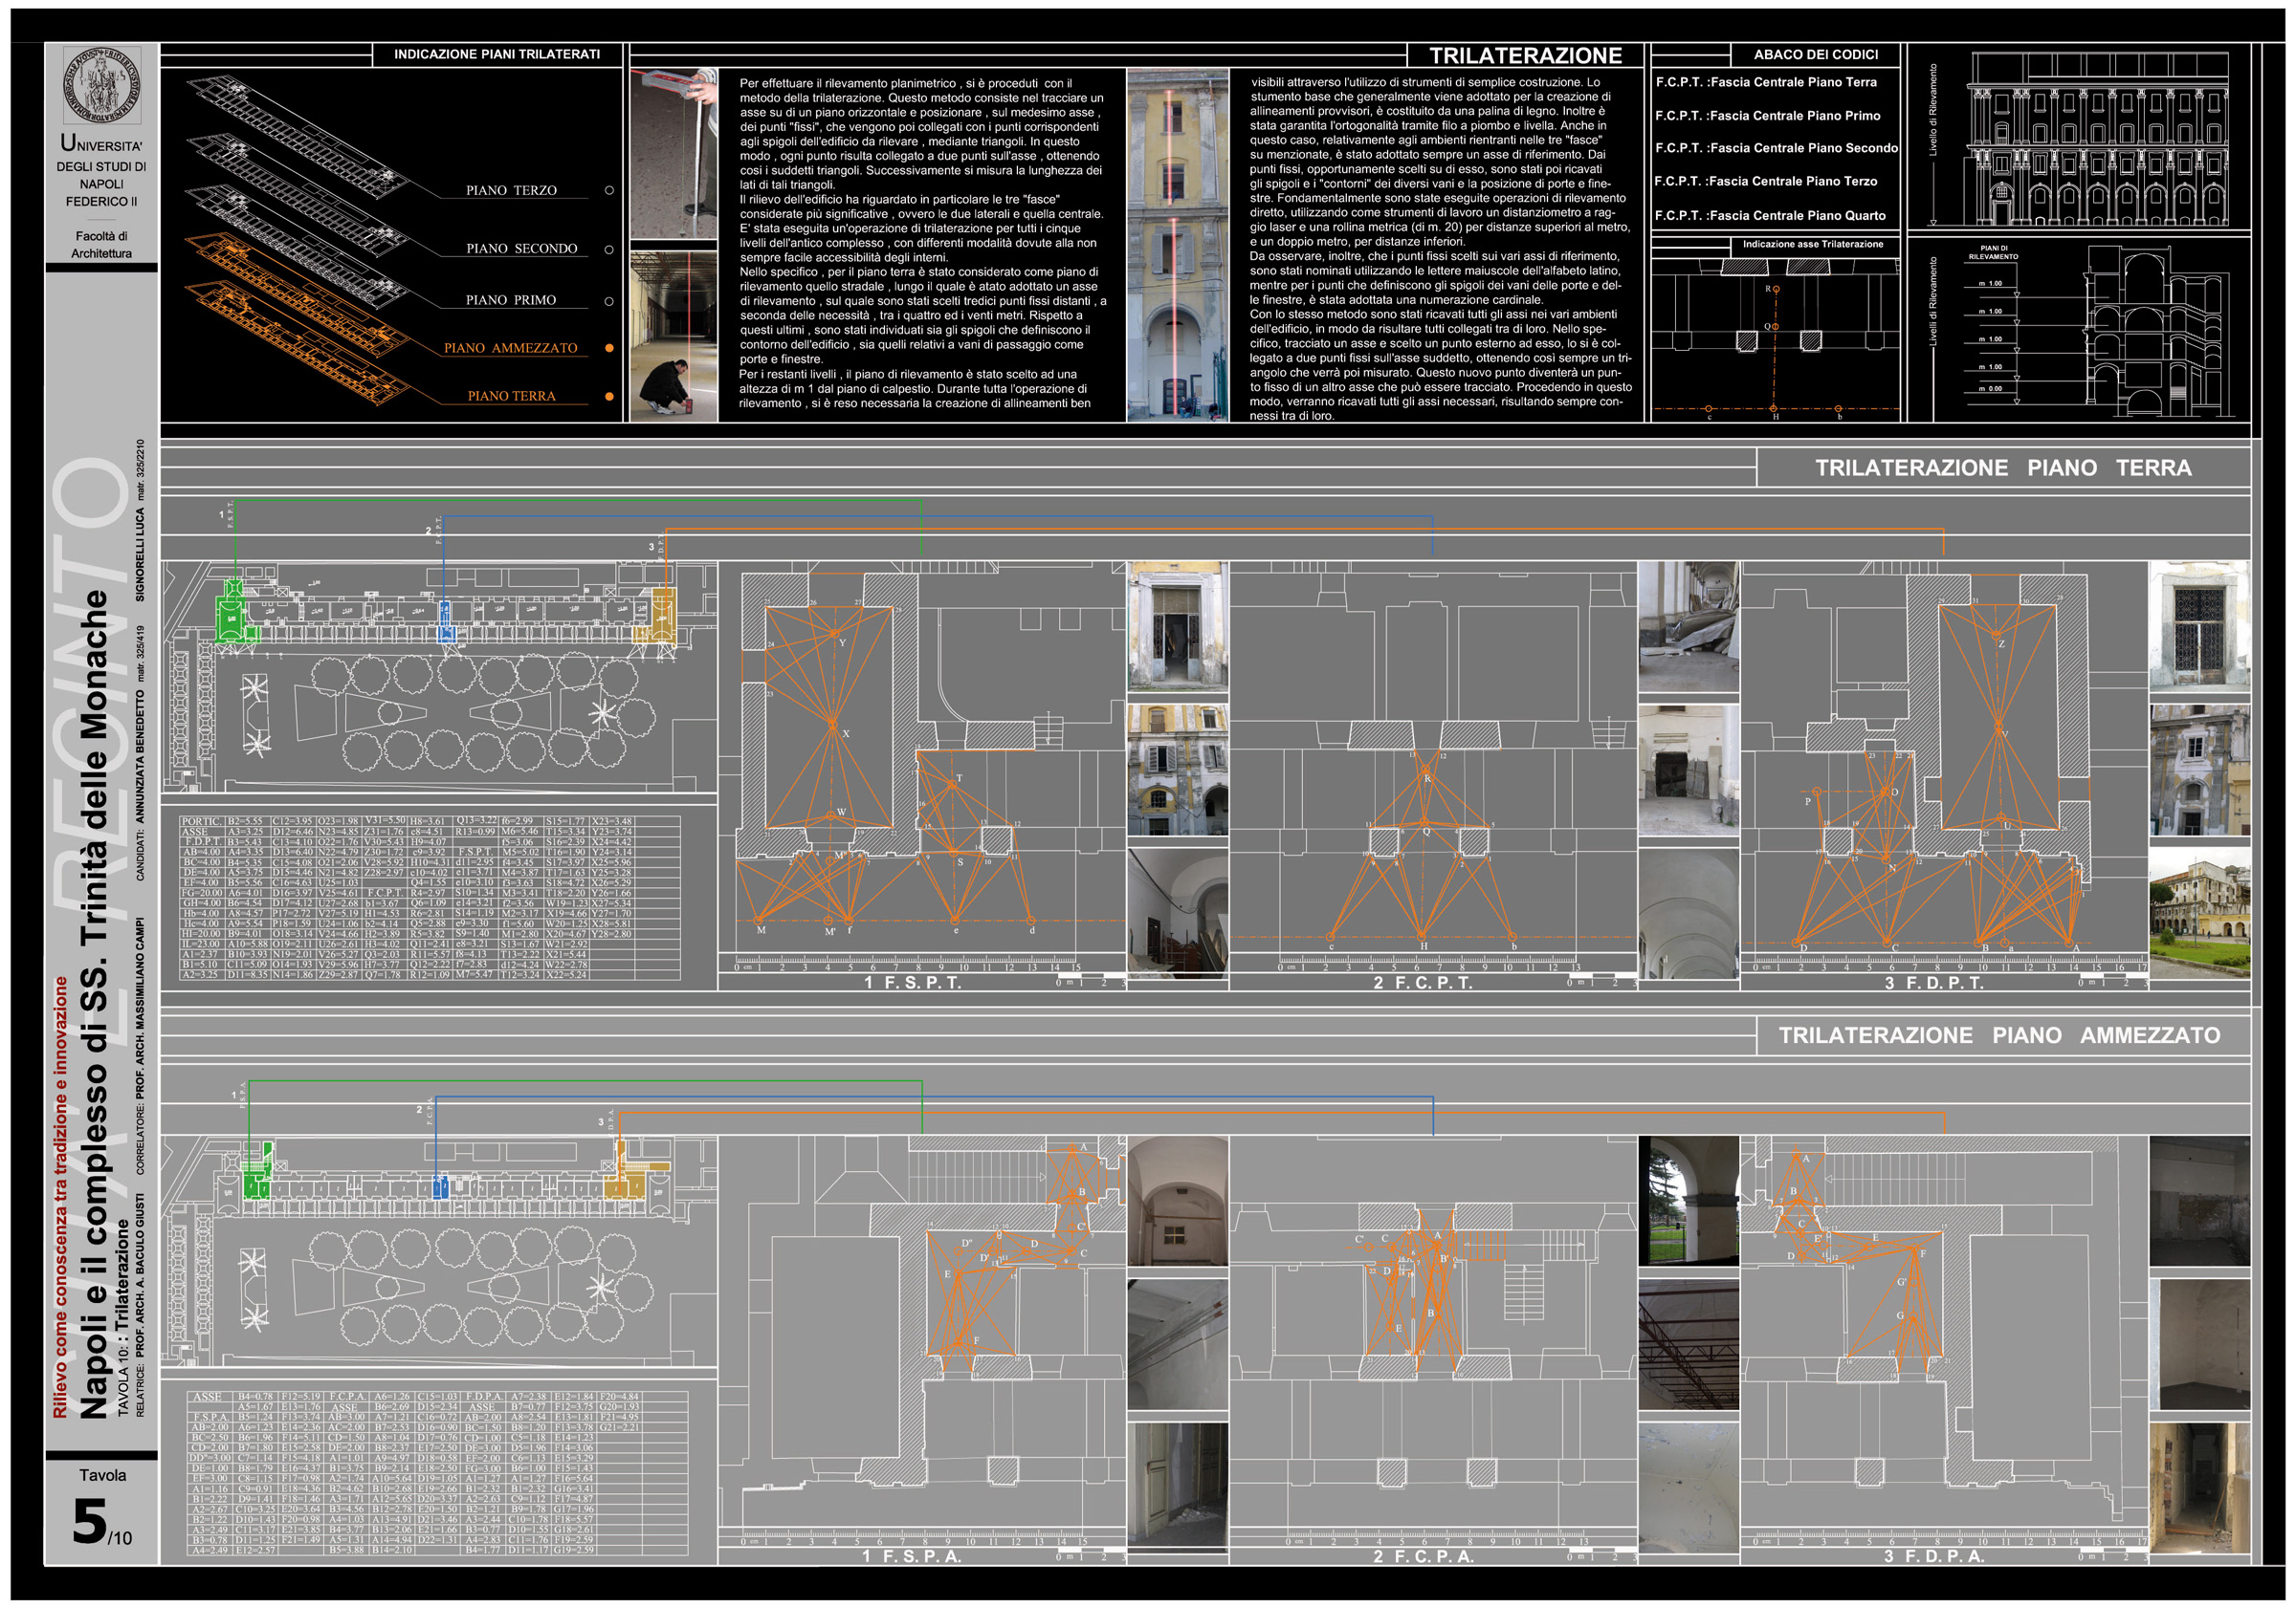The width and height of the screenshot is (2296, 1607).
Task: Click the 'TRILATERAZIONE PIANO TERRA' title
Action: (2002, 467)
